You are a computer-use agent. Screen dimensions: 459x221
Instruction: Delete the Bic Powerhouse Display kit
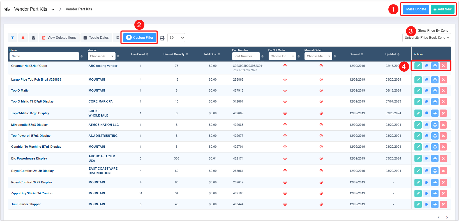[443, 159]
